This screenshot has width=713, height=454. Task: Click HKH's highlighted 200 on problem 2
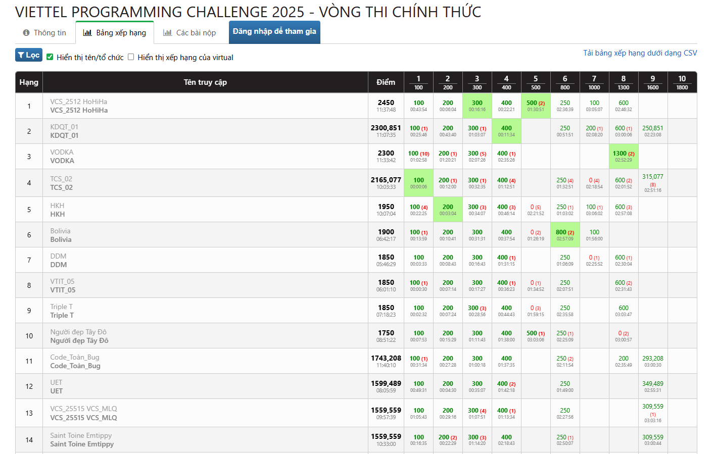point(448,210)
